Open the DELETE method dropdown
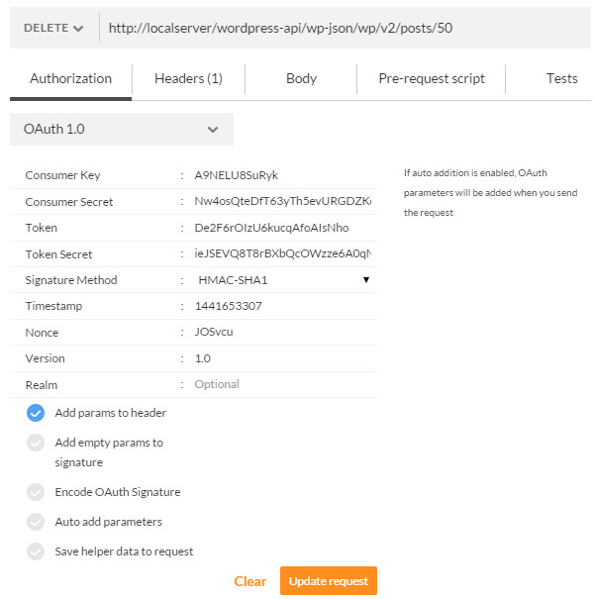This screenshot has width=594, height=599. click(53, 28)
